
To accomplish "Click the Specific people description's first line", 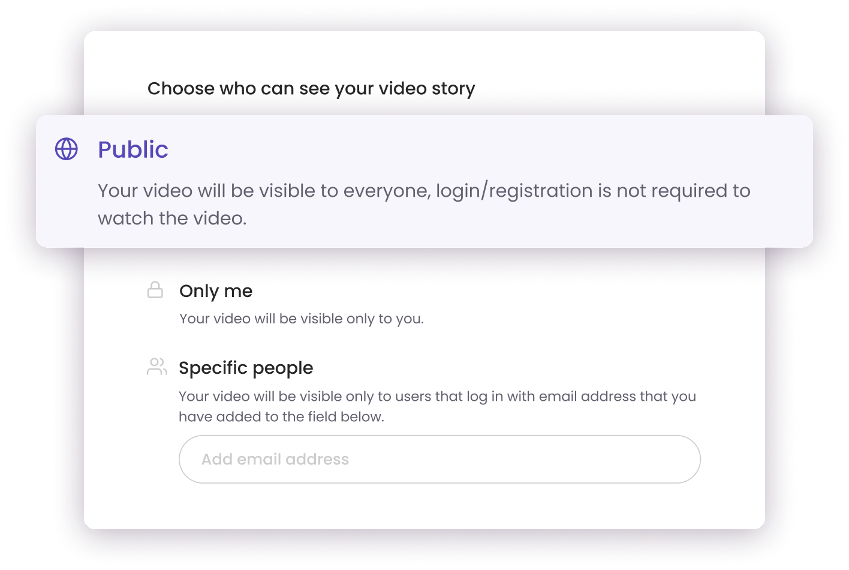I will pyautogui.click(x=437, y=397).
